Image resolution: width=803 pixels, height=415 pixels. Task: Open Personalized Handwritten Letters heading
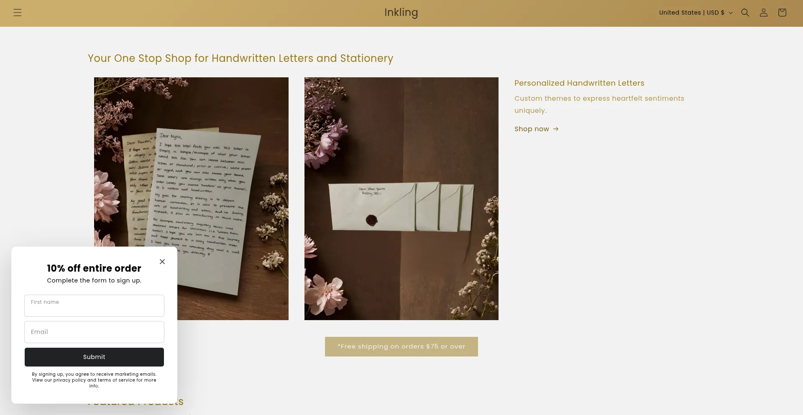point(579,83)
